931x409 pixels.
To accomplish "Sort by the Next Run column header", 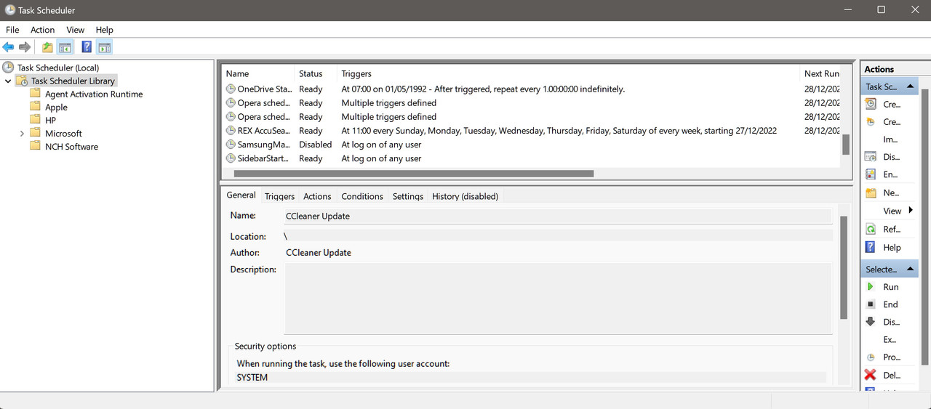I will click(x=821, y=73).
